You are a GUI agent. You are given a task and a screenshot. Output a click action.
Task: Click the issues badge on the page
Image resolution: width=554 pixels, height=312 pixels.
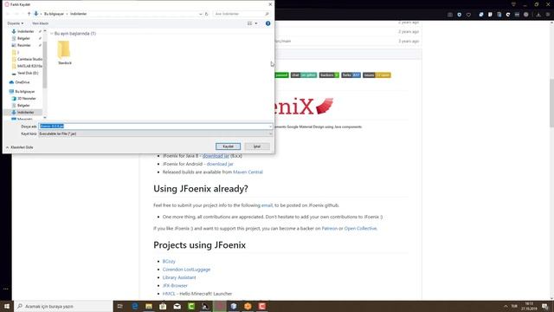click(377, 75)
